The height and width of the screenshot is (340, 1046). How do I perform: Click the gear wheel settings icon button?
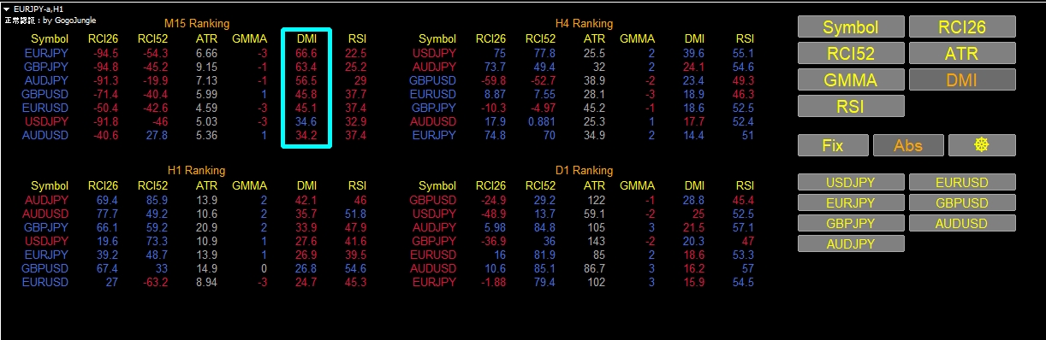[x=982, y=145]
